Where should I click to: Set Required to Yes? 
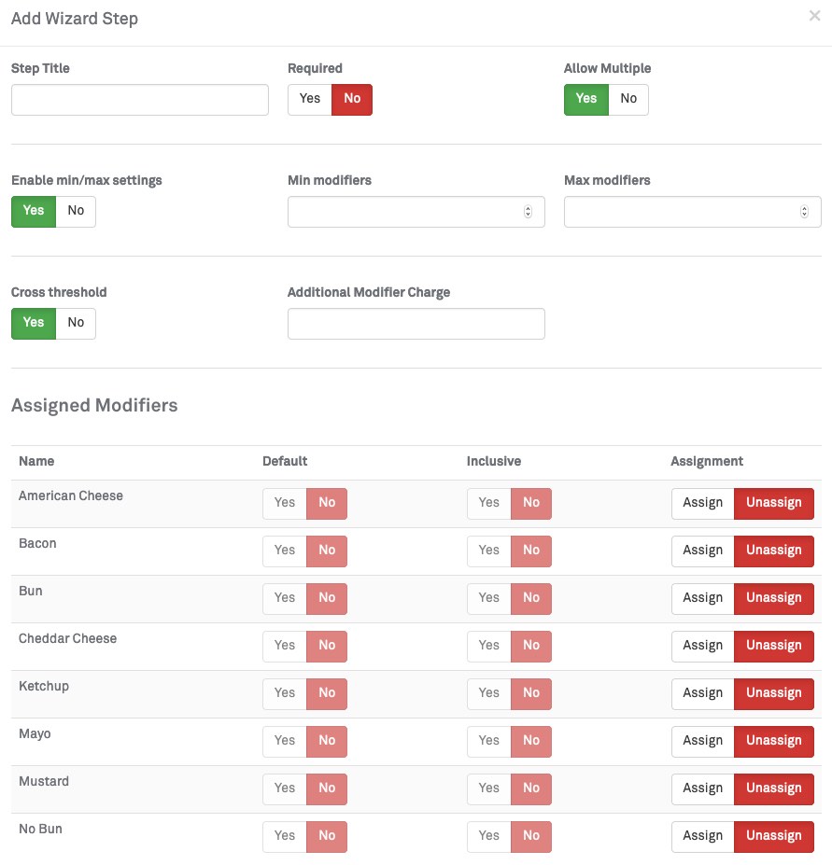point(310,99)
